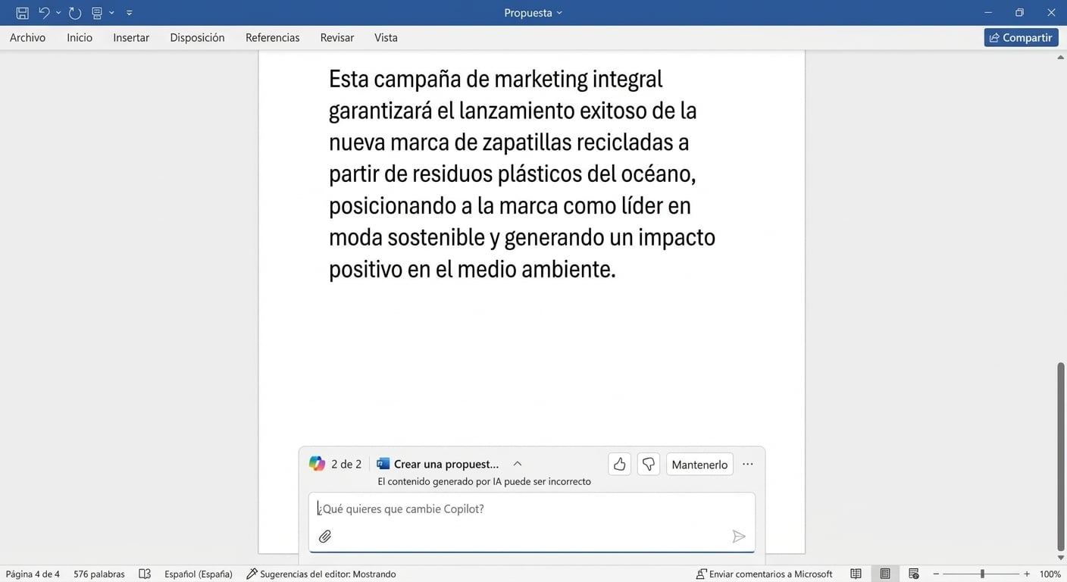The height and width of the screenshot is (582, 1067).
Task: Redo the last action
Action: tap(74, 13)
